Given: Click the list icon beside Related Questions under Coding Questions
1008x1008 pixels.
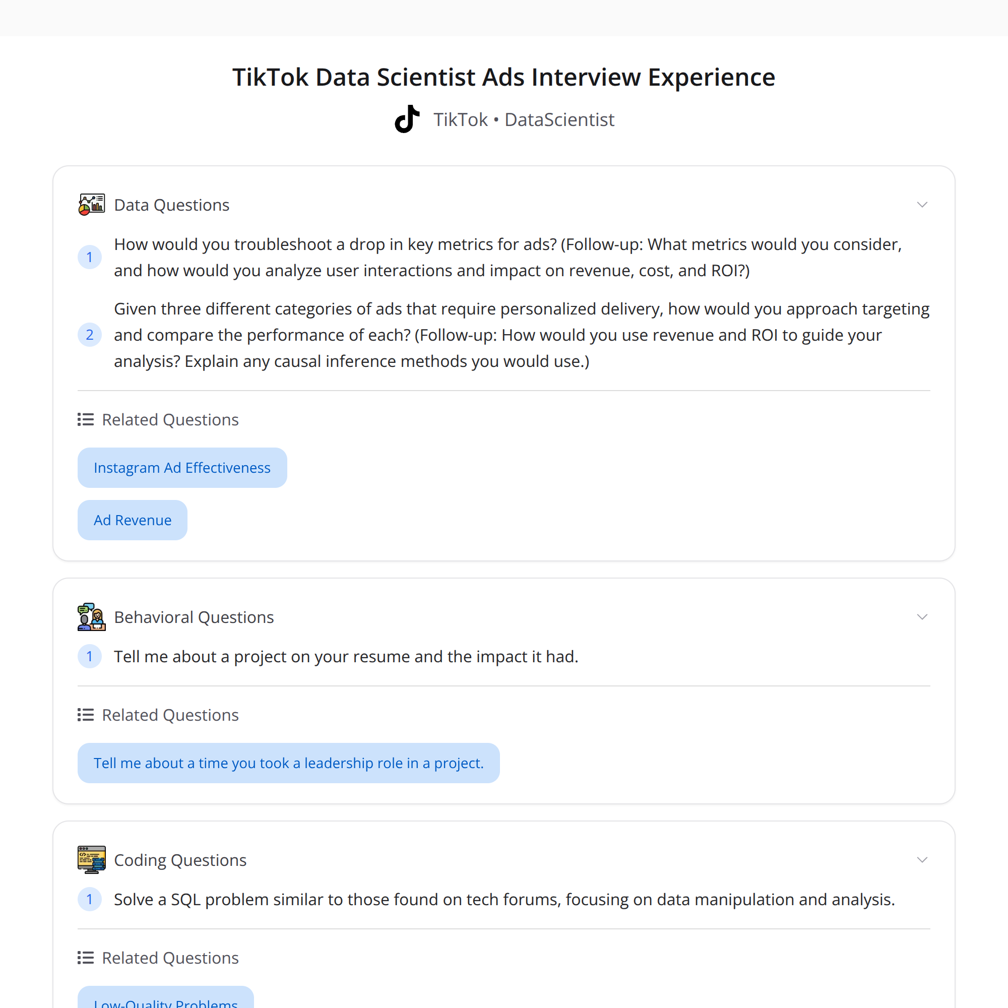Looking at the screenshot, I should [x=86, y=958].
